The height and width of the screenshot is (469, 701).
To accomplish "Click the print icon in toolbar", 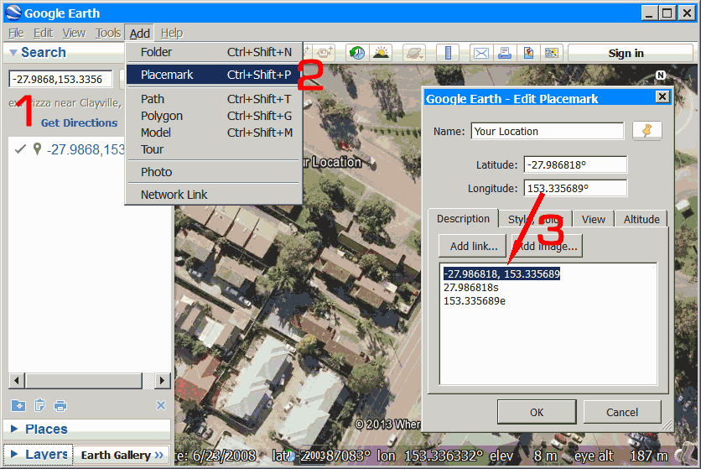I will (x=505, y=53).
